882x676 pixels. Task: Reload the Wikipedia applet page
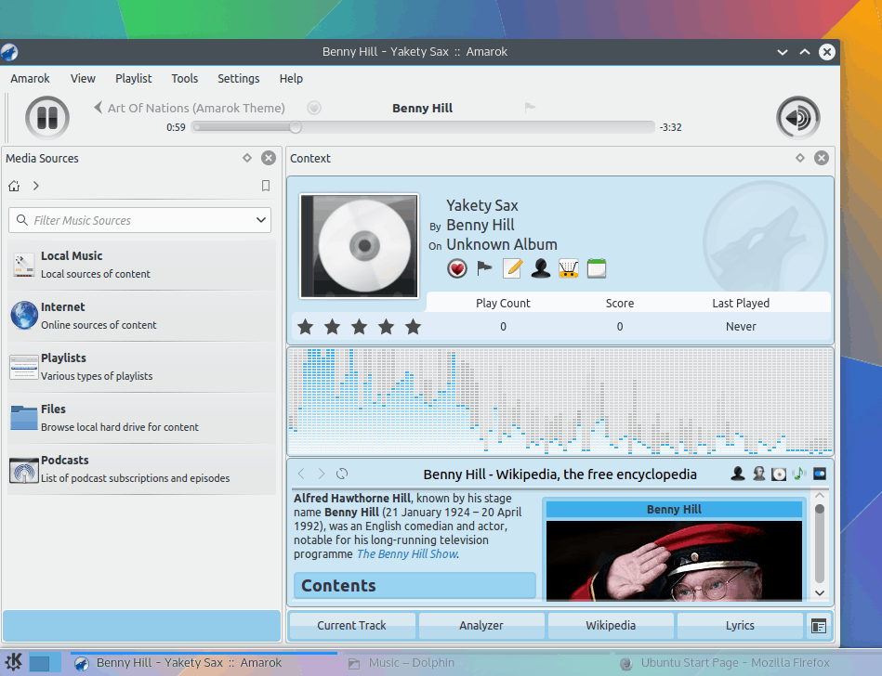pyautogui.click(x=342, y=474)
